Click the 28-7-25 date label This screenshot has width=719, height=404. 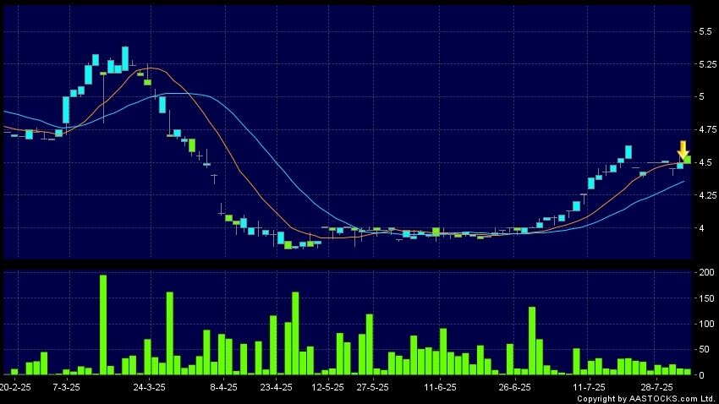656,387
